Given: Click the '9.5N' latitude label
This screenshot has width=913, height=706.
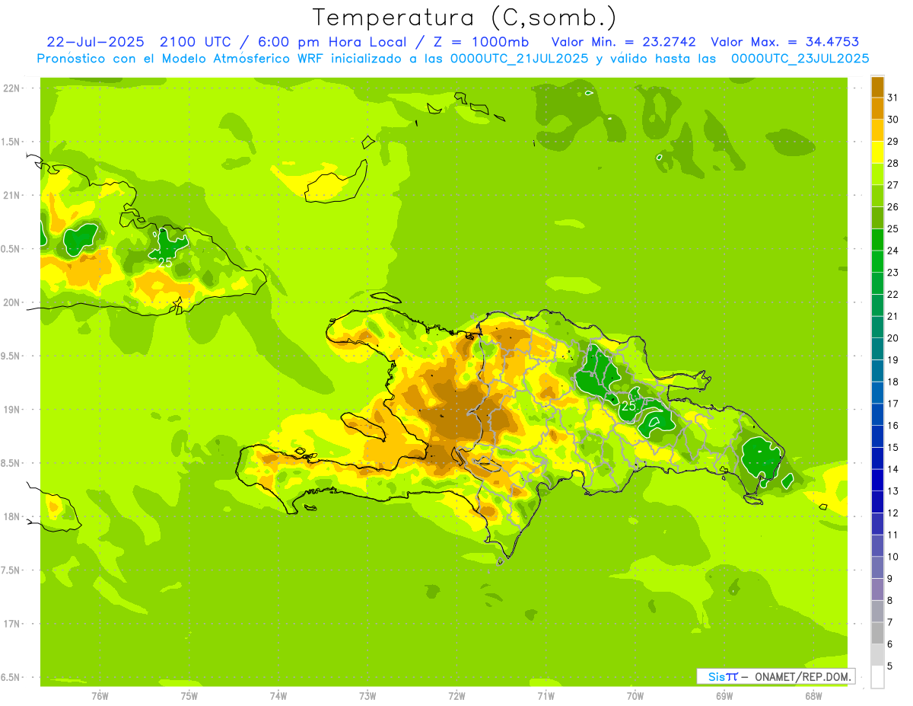Looking at the screenshot, I should pyautogui.click(x=11, y=356).
